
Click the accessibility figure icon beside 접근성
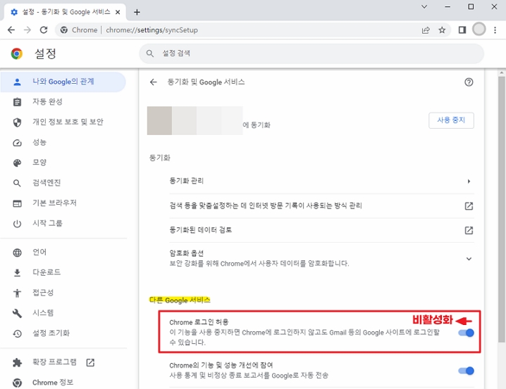(x=17, y=293)
